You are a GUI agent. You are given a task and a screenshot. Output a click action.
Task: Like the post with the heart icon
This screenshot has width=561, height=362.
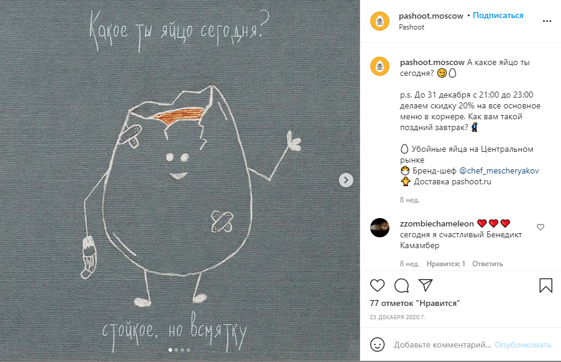pyautogui.click(x=377, y=286)
